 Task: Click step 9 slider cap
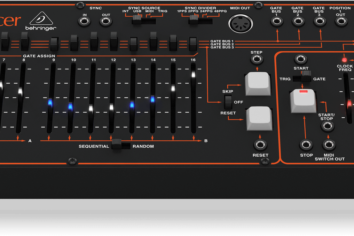coord(50,103)
